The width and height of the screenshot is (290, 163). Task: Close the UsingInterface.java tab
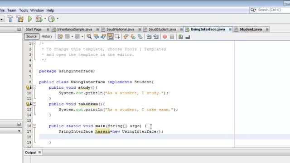click(230, 29)
